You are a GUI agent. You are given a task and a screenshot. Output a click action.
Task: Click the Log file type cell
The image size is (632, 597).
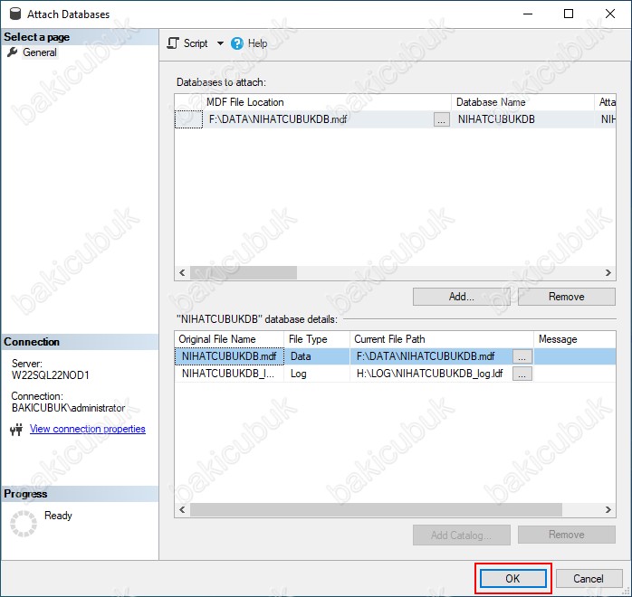tap(317, 374)
